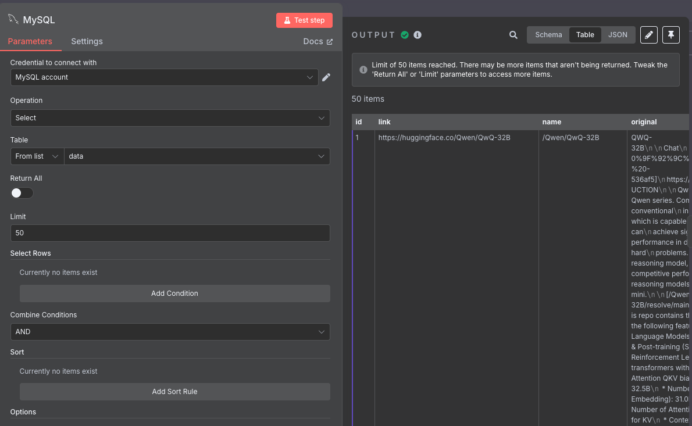Click the MySQL dolphin node icon

click(13, 19)
